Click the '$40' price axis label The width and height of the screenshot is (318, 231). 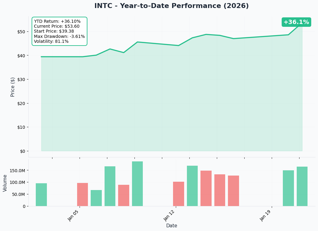click(21, 56)
